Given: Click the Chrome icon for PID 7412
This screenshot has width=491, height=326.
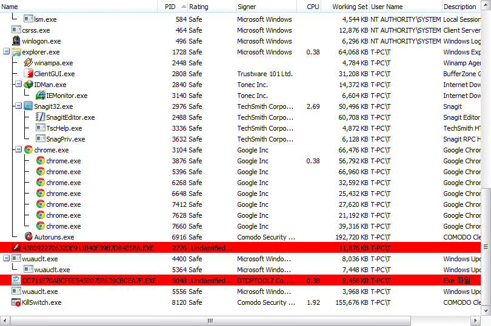Looking at the screenshot, I should coord(41,204).
